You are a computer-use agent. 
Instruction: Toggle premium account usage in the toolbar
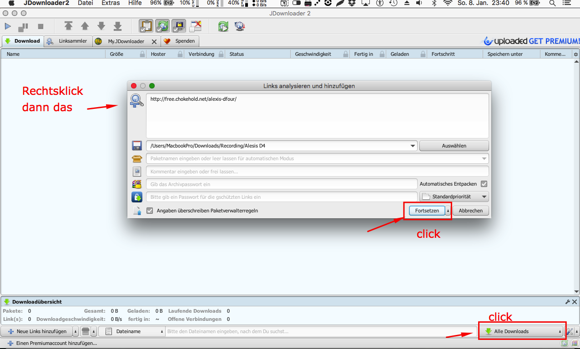pos(179,26)
